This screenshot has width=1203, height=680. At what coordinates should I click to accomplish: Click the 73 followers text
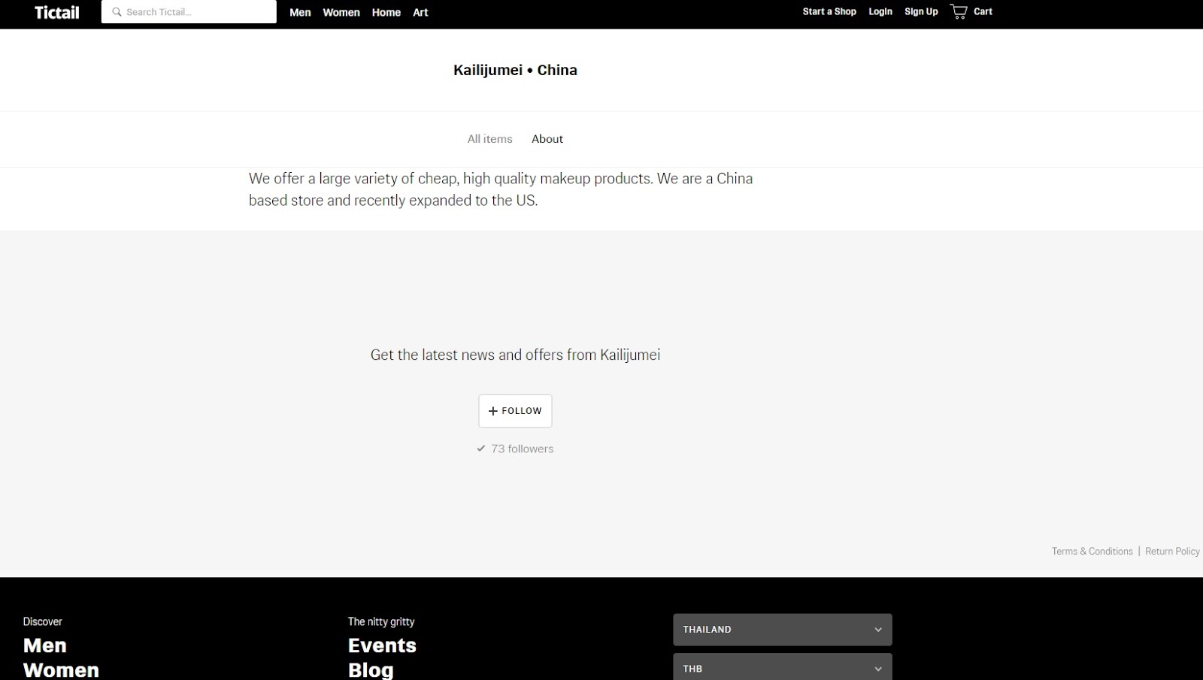click(x=522, y=449)
